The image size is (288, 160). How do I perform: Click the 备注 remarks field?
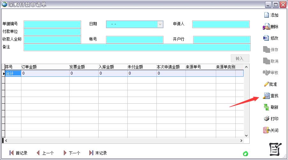point(137,47)
